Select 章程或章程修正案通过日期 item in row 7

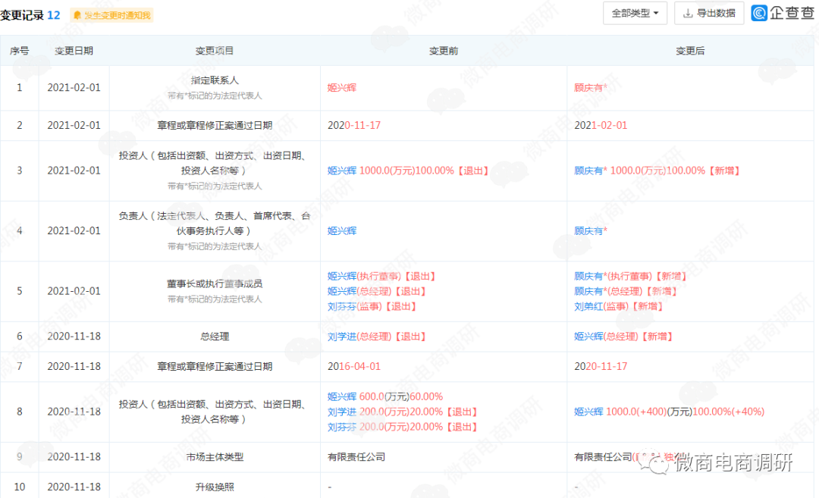[215, 366]
